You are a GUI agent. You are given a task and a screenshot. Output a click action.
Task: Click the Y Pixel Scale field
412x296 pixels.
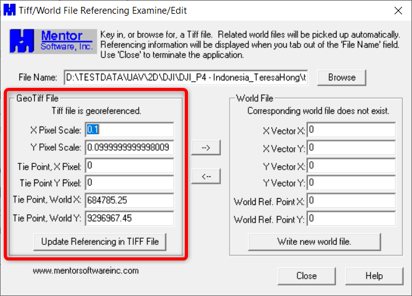coord(129,148)
